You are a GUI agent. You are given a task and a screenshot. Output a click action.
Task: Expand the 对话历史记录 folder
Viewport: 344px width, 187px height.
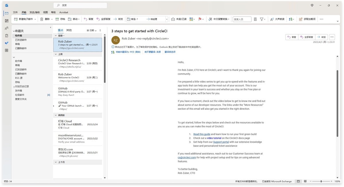(x=14, y=86)
